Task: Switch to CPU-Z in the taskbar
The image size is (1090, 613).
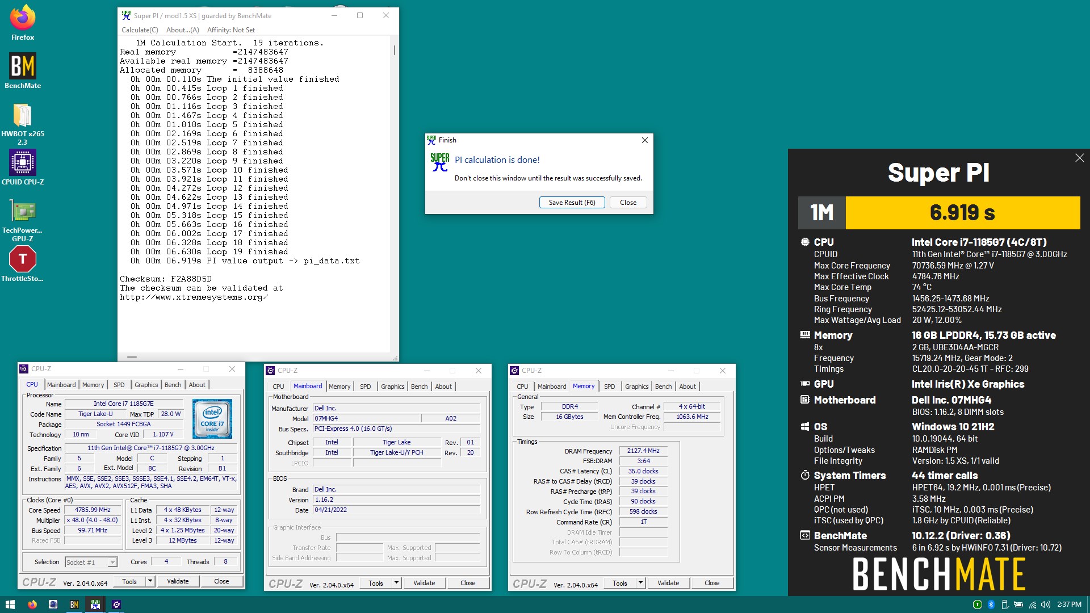Action: pos(116,604)
